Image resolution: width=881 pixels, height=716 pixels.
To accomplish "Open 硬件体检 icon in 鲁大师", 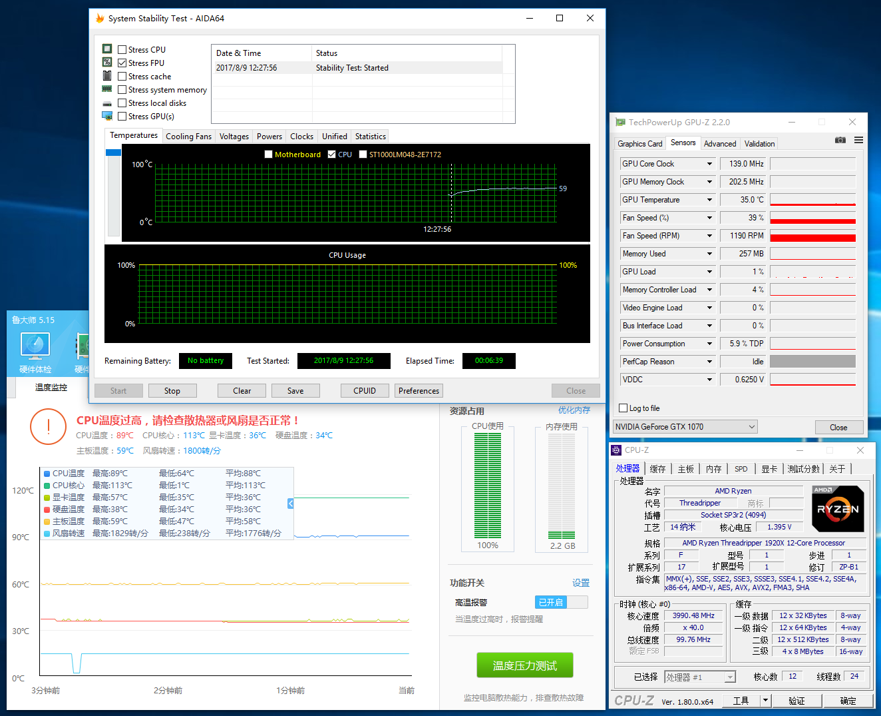I will coord(35,354).
